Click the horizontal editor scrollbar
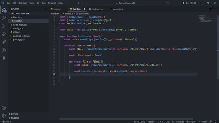 tap(126, 119)
